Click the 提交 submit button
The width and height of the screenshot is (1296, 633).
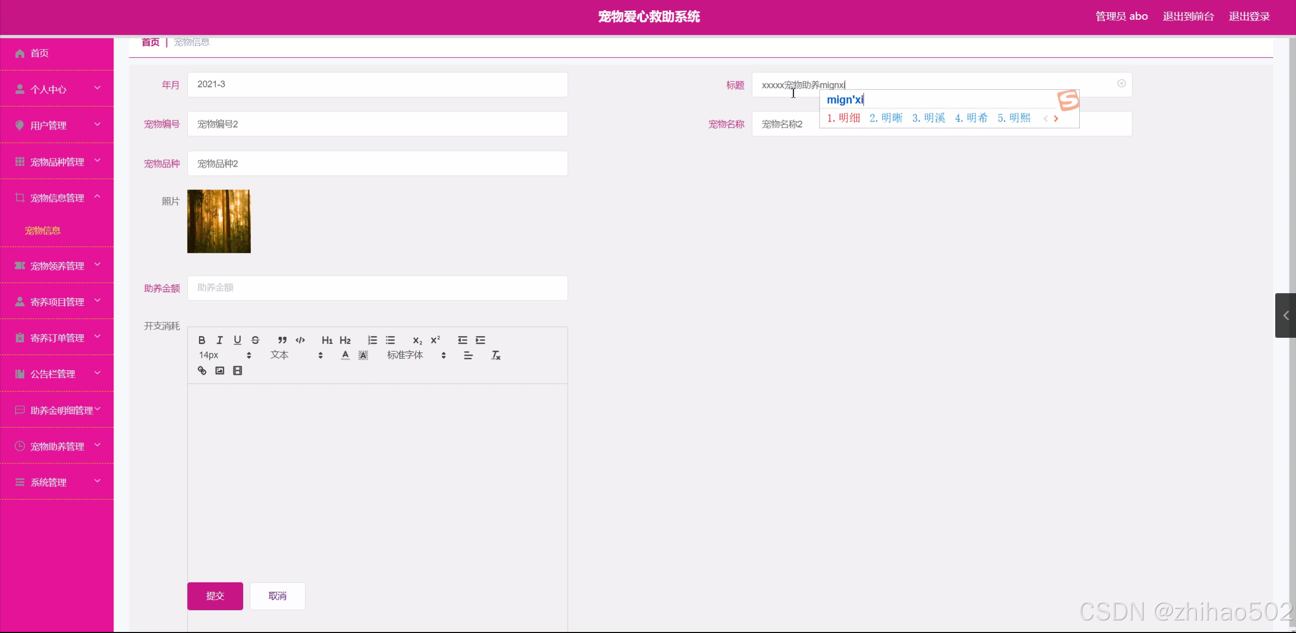click(215, 596)
